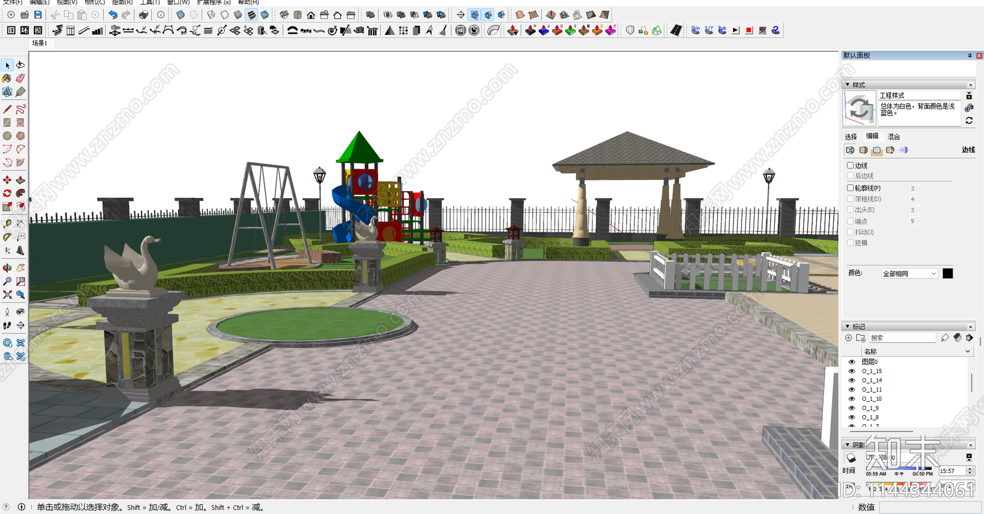Open Background settings style icon

coord(877,150)
